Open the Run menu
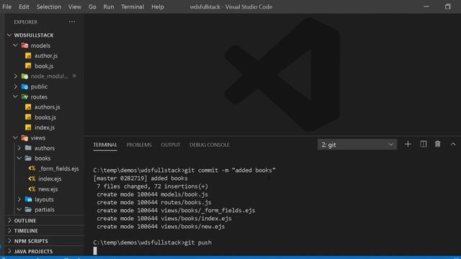This screenshot has height=259, width=461. tap(109, 6)
